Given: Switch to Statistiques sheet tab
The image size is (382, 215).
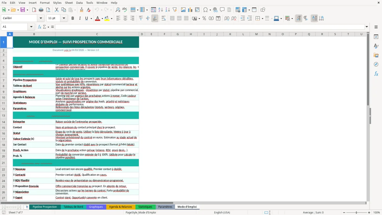Looking at the screenshot, I should (145, 207).
